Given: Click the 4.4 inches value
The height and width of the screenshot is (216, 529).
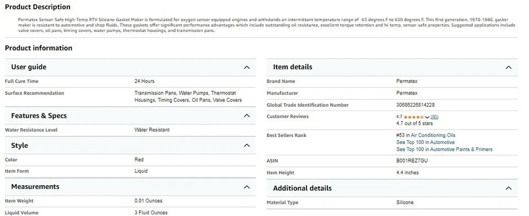Looking at the screenshot, I should pos(408,173).
